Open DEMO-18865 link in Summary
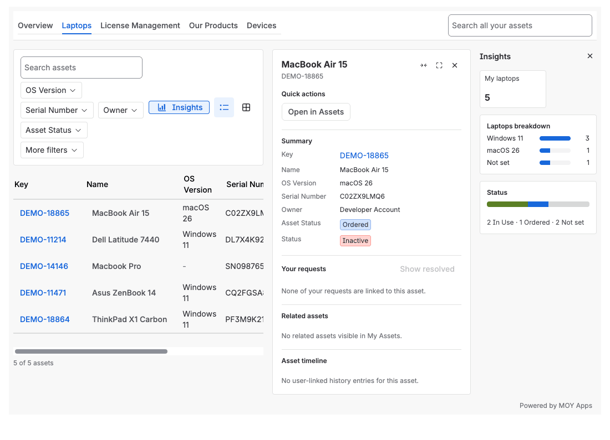This screenshot has width=610, height=440. (364, 156)
